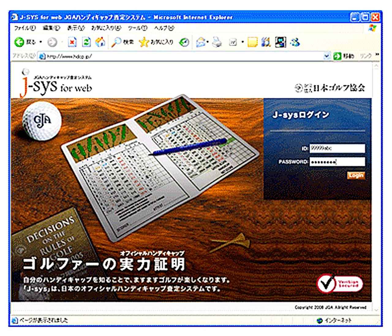Click the Windows flag logo

[373, 28]
